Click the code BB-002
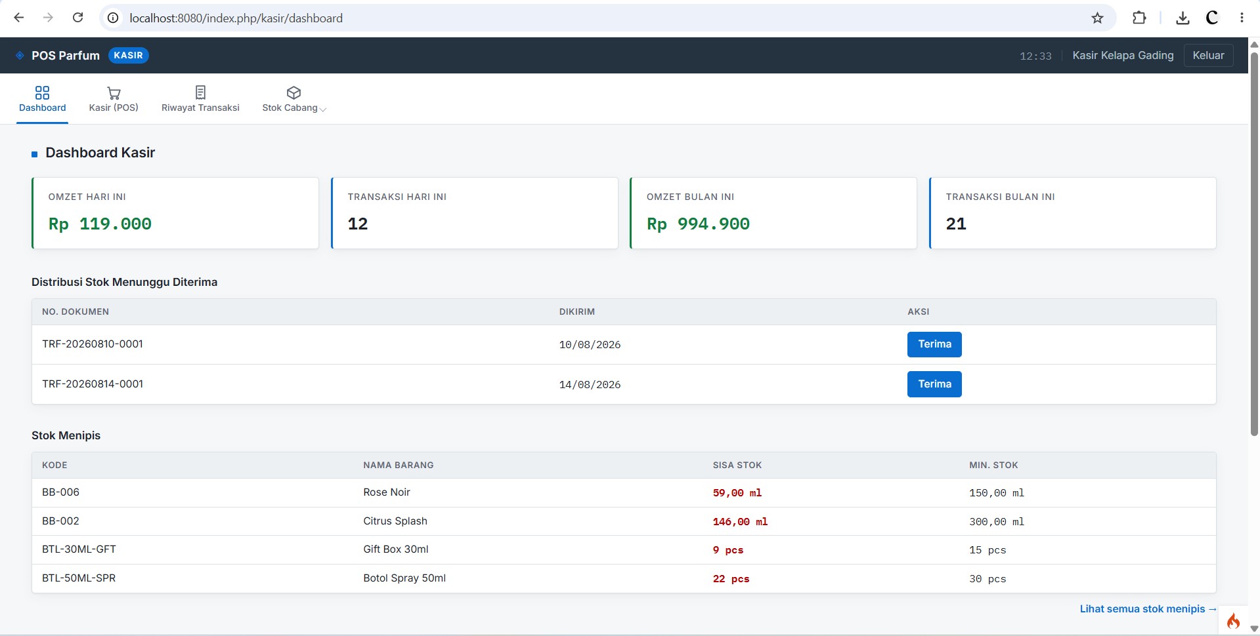This screenshot has height=636, width=1260. coord(60,521)
